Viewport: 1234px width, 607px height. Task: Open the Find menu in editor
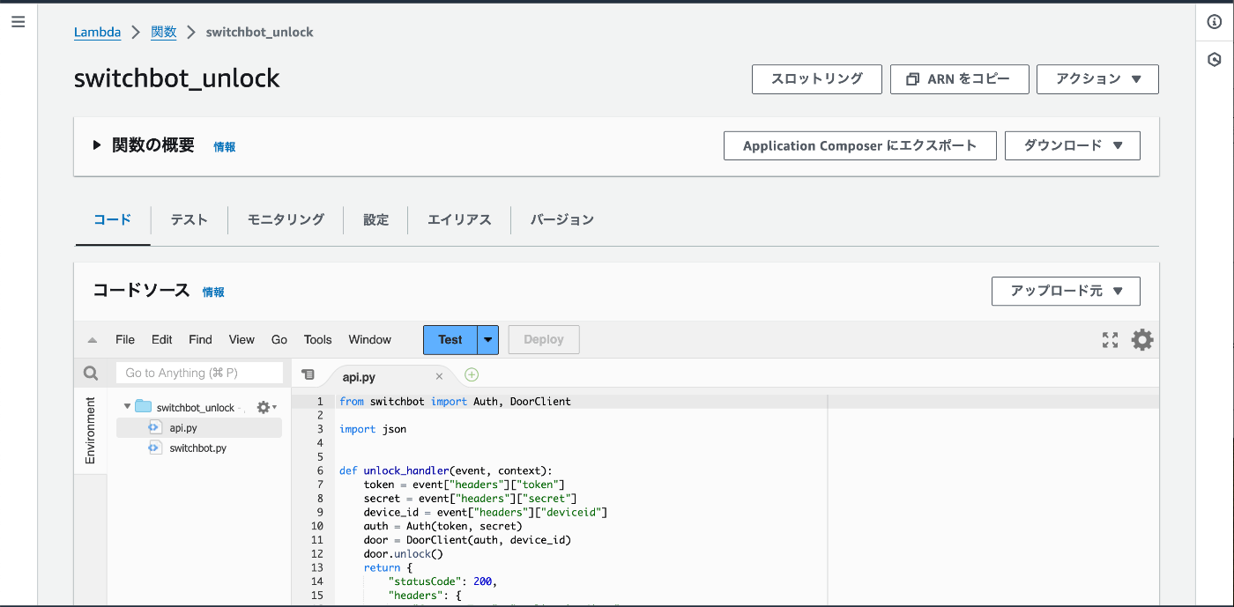pyautogui.click(x=200, y=340)
